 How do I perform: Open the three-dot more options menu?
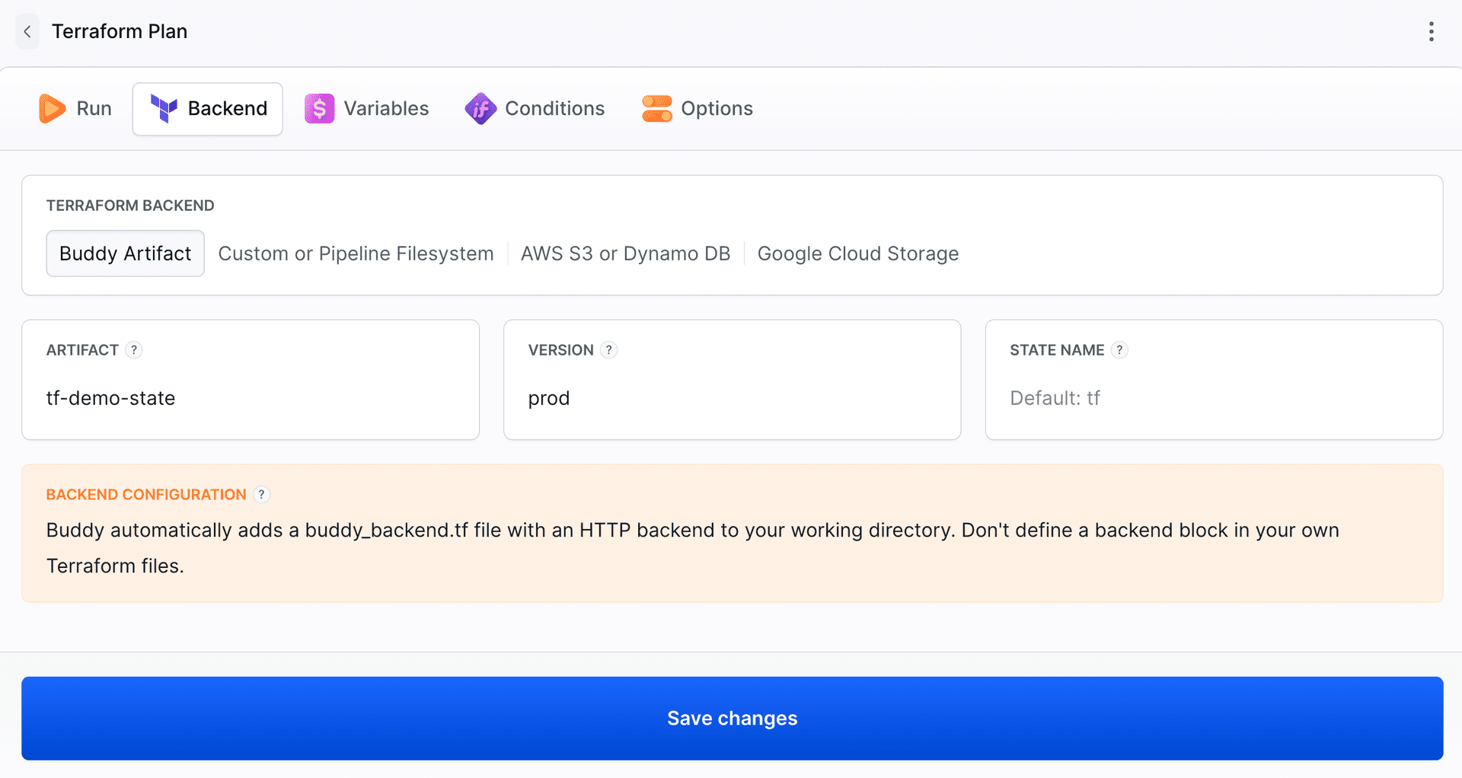click(1432, 31)
